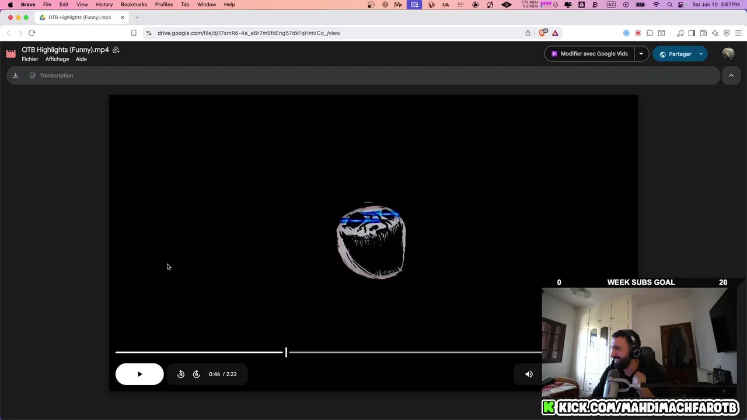Open the Fichier menu
This screenshot has height=420, width=747.
tap(30, 59)
